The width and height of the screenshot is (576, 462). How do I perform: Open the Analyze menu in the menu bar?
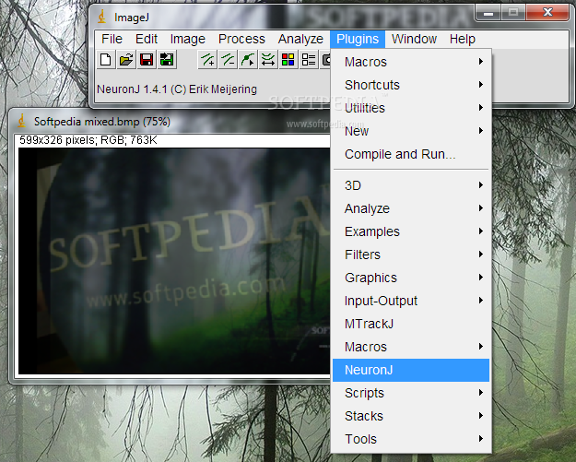click(300, 39)
